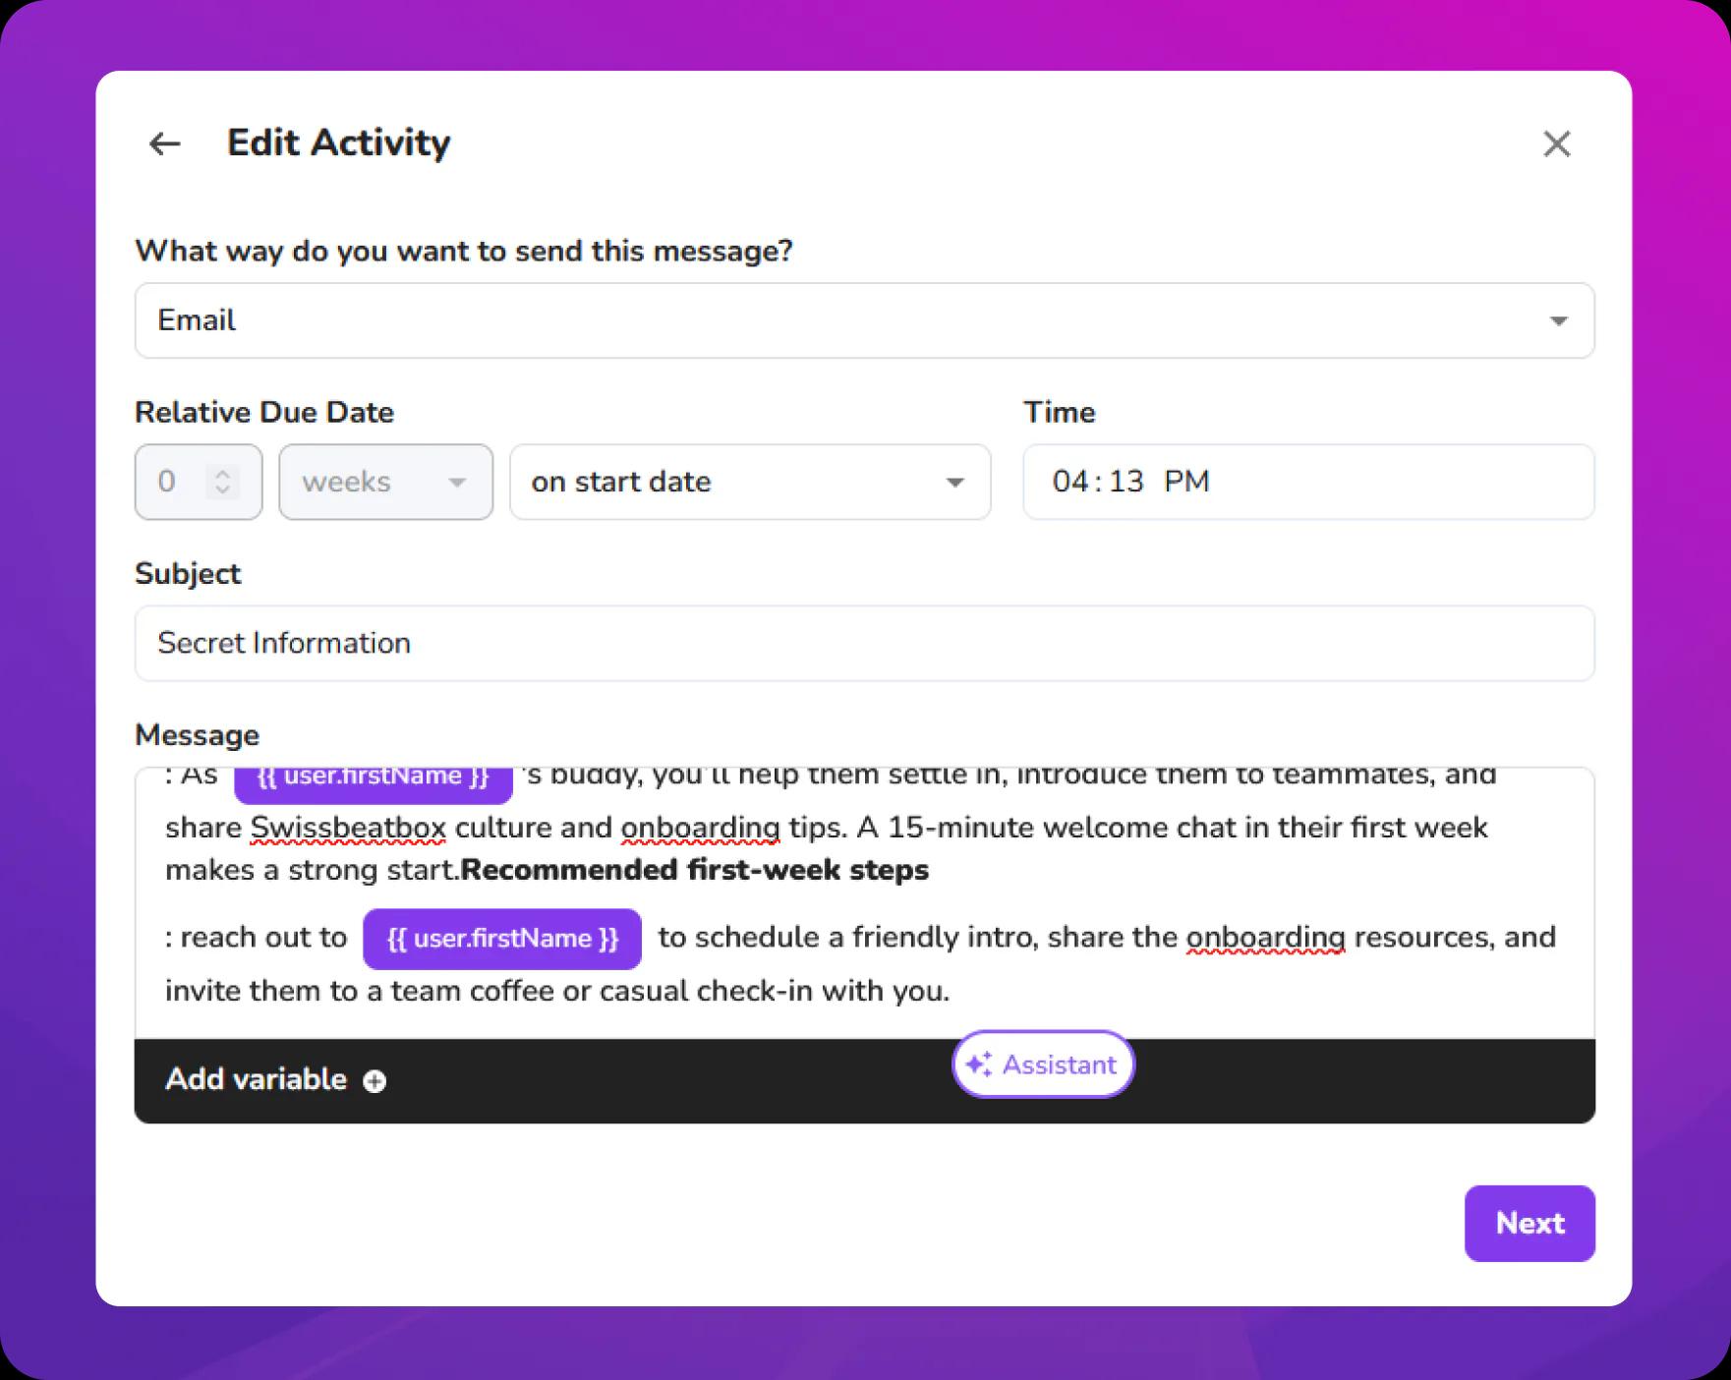
Task: Decrease the relative due date number
Action: pos(223,490)
